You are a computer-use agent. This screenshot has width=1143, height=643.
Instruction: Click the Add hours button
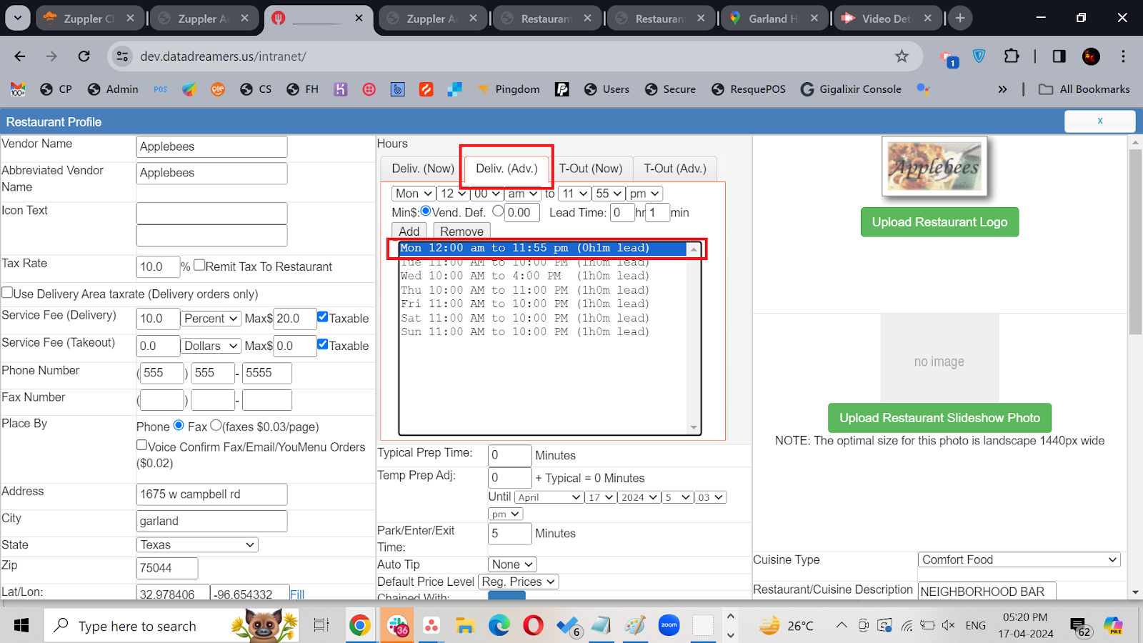tap(409, 231)
